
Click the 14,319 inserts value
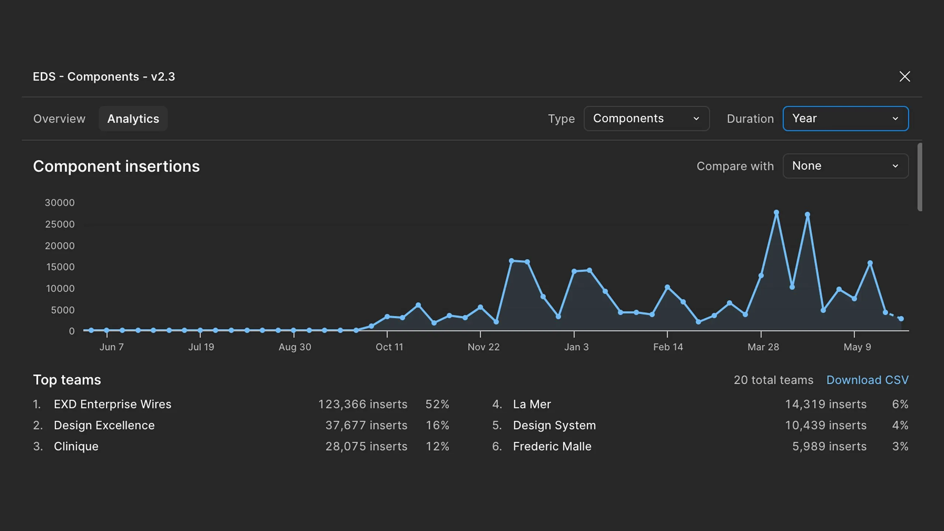(x=826, y=404)
